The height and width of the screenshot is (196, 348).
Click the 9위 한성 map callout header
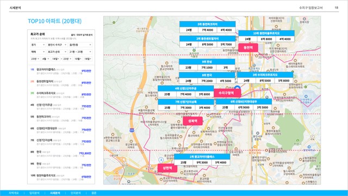[x=207, y=62]
